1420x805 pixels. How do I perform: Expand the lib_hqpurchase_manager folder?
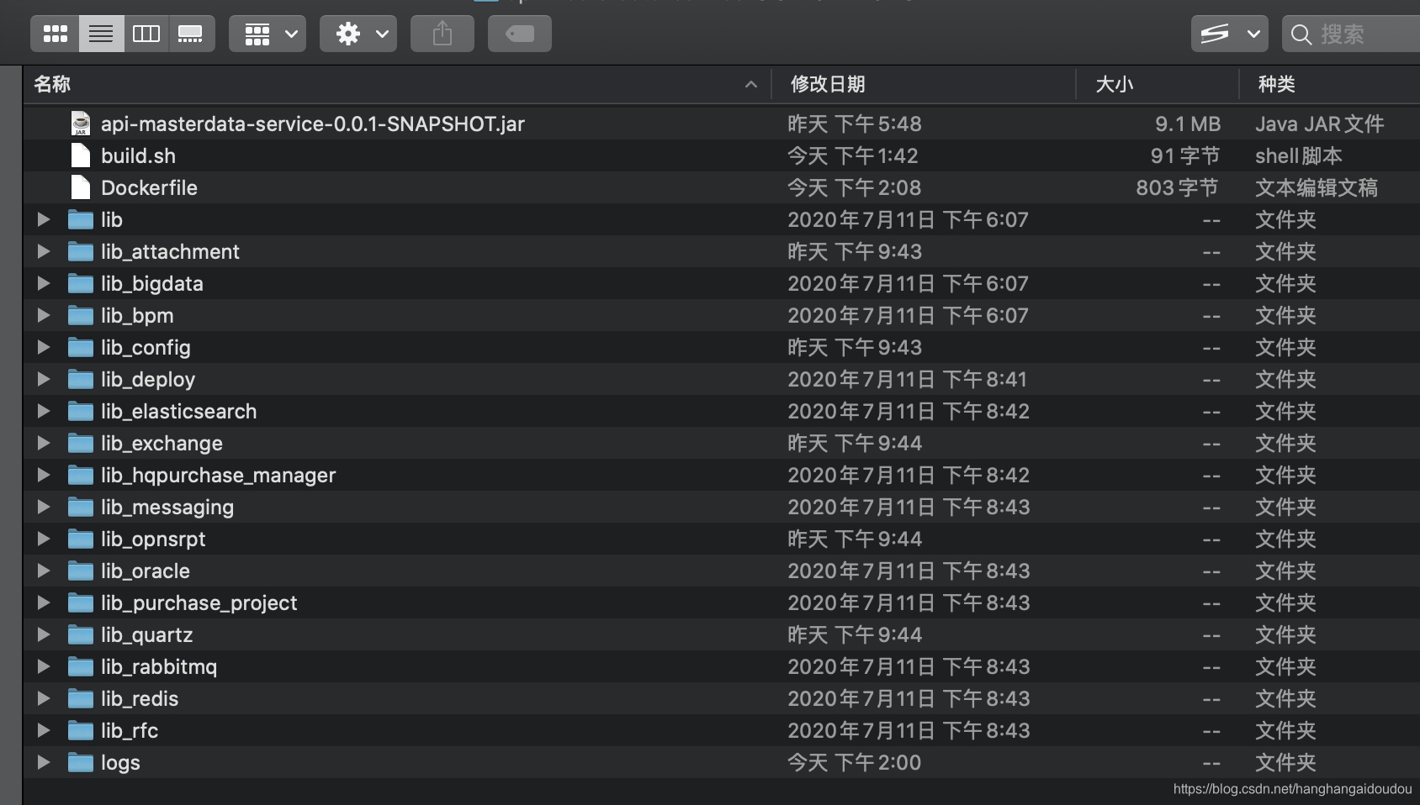pos(44,475)
